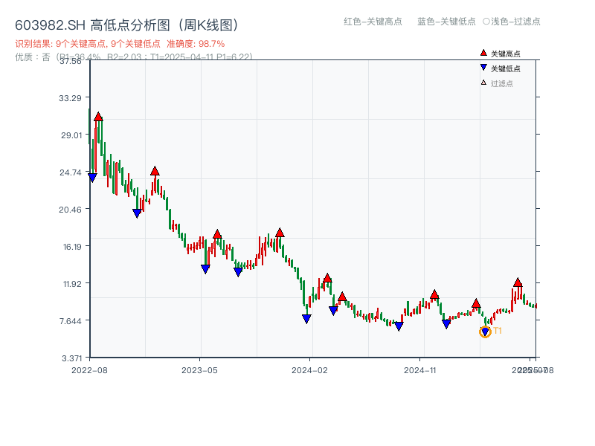Click the red high marker near 10 in spring 2024
Screen dimensions: 595x446
click(x=342, y=297)
